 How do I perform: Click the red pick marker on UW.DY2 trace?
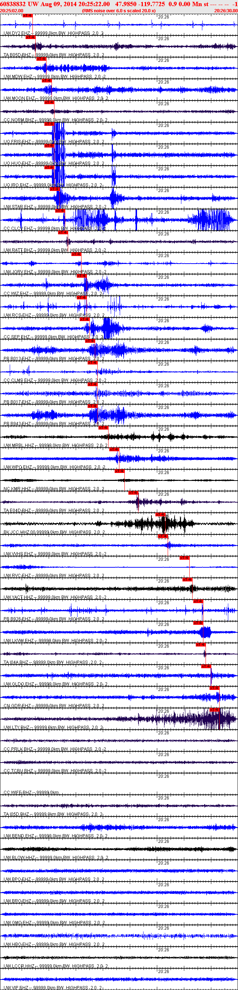coord(28,16)
